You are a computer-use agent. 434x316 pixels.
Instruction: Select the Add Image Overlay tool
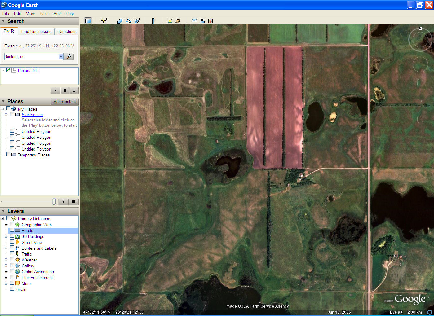click(x=137, y=21)
